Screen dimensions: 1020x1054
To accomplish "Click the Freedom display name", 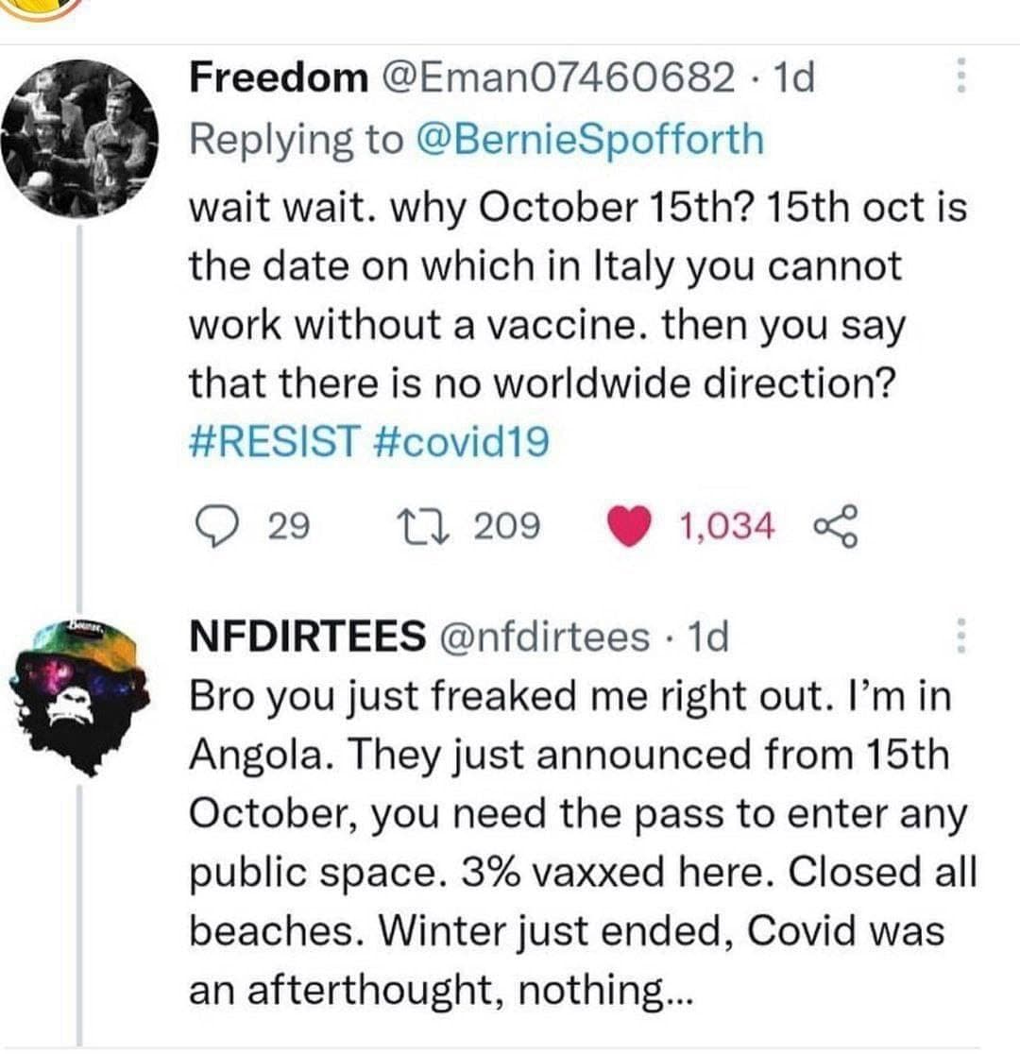I will click(278, 77).
